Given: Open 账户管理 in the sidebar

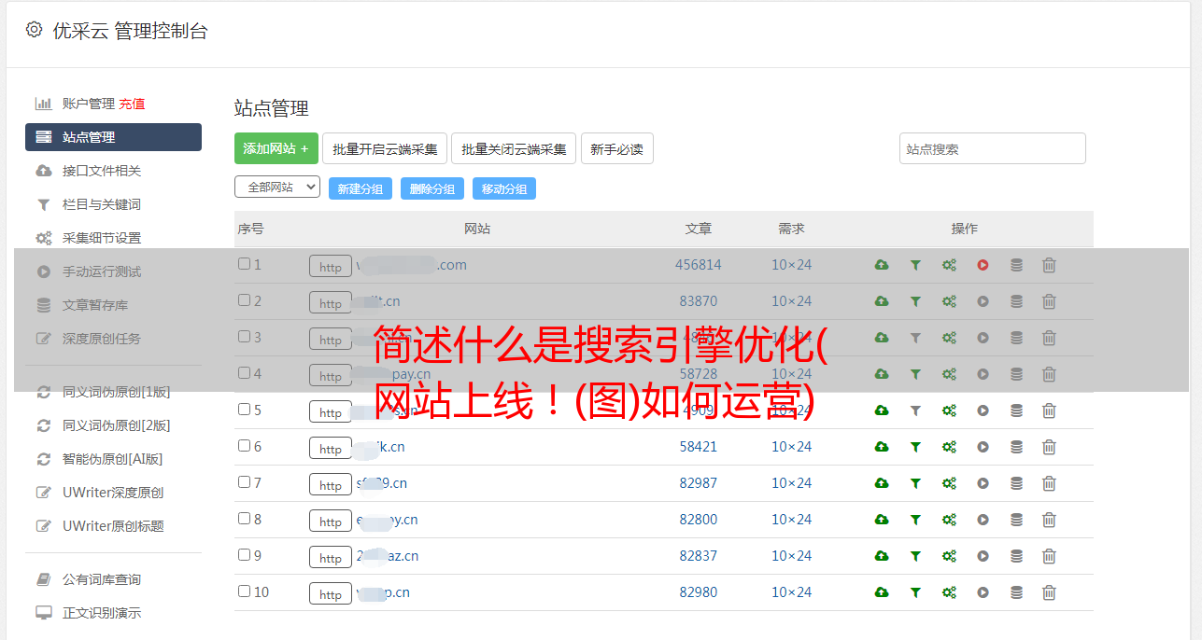Looking at the screenshot, I should [x=88, y=104].
